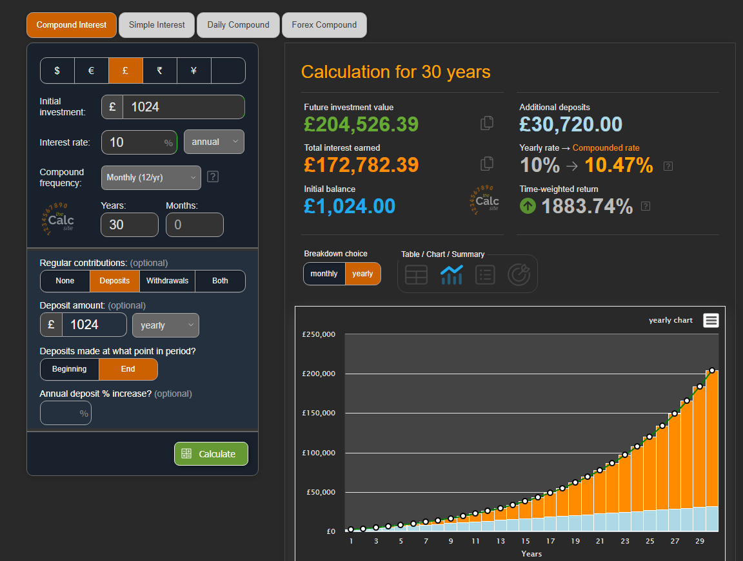The width and height of the screenshot is (743, 561).
Task: Switch to the Simple Interest tab
Action: tap(157, 25)
